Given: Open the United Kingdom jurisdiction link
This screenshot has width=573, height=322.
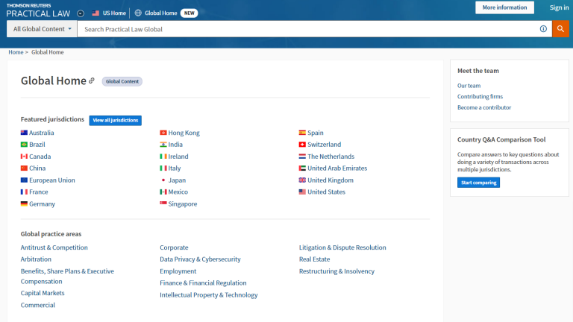Looking at the screenshot, I should click(x=330, y=180).
